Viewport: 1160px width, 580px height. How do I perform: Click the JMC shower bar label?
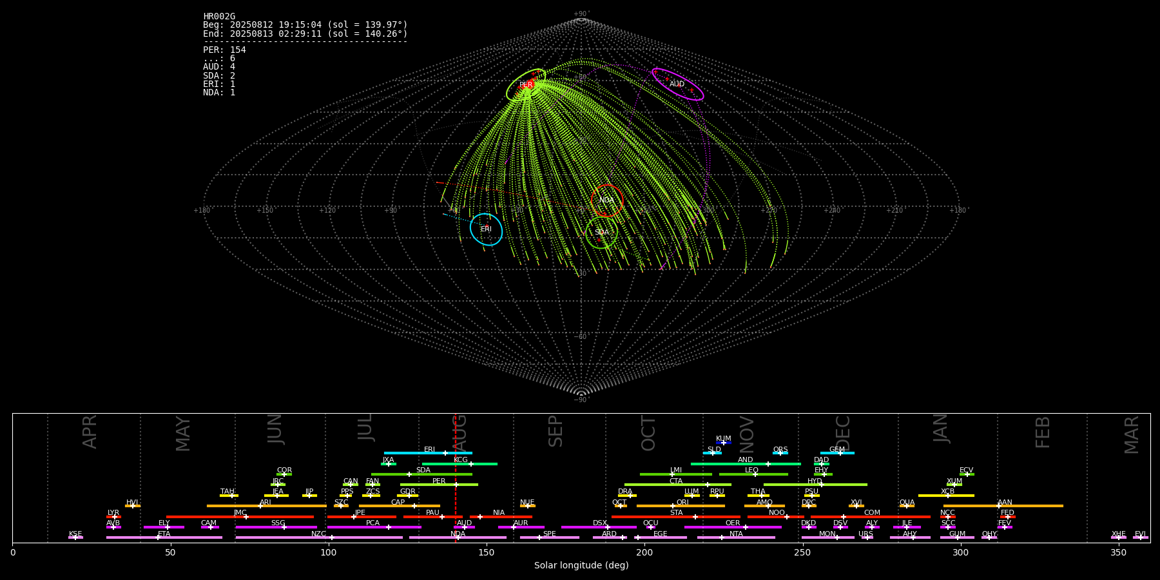[x=240, y=513]
